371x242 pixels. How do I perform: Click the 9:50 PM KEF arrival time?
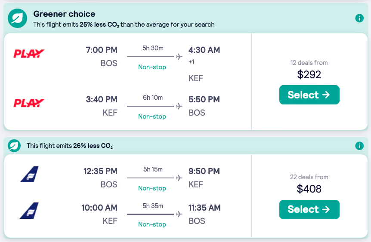coord(204,171)
